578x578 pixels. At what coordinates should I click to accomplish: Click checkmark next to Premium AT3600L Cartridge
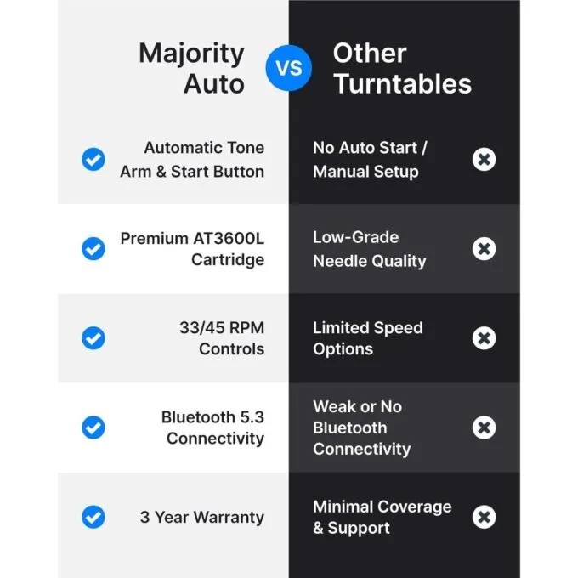point(93,248)
